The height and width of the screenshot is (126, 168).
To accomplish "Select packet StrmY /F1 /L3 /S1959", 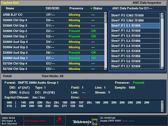I will click(x=135, y=41).
